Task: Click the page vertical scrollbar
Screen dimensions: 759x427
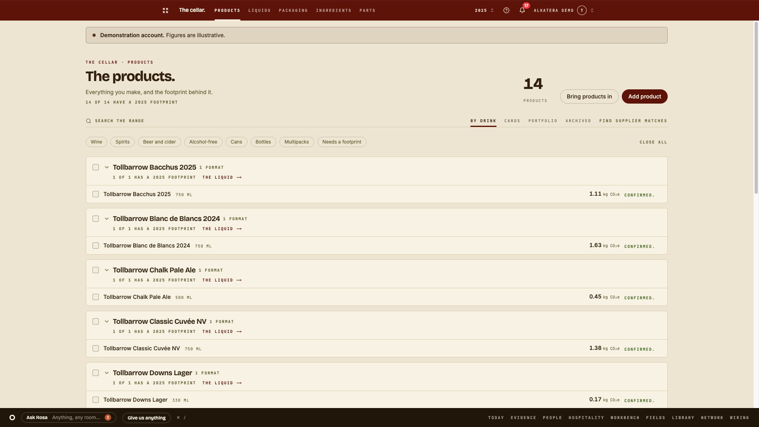Action: point(756,107)
